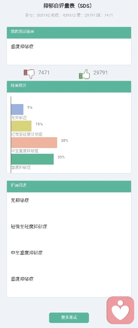
Task: Tap the like count 29791
Action: pyautogui.click(x=100, y=72)
